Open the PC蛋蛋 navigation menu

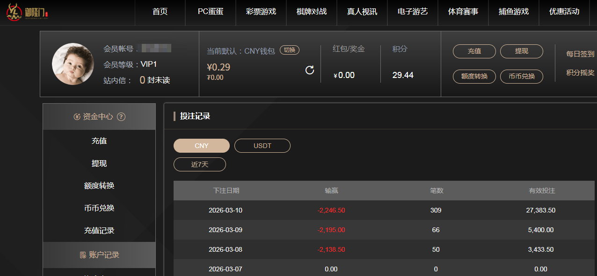pyautogui.click(x=211, y=12)
